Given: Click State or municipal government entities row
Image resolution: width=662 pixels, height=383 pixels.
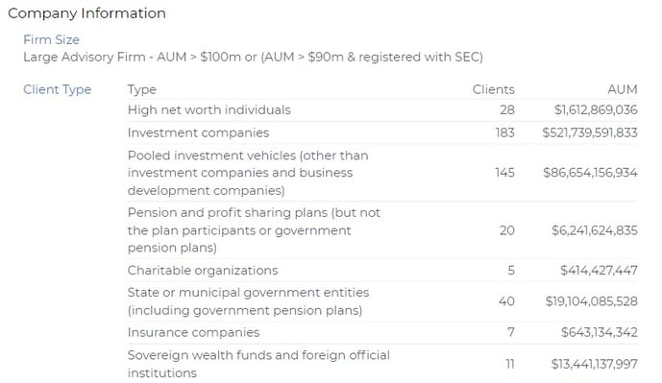Looking at the screenshot, I should pyautogui.click(x=382, y=301).
